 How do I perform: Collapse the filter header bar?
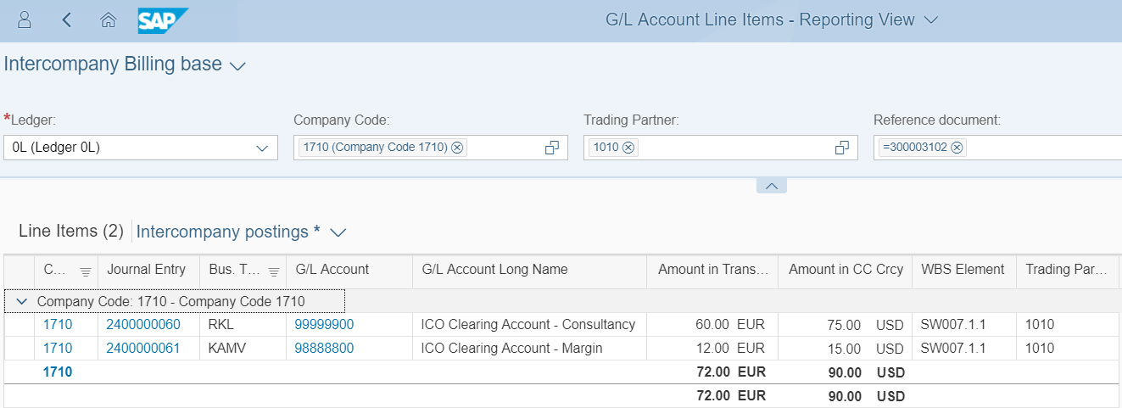(x=771, y=185)
